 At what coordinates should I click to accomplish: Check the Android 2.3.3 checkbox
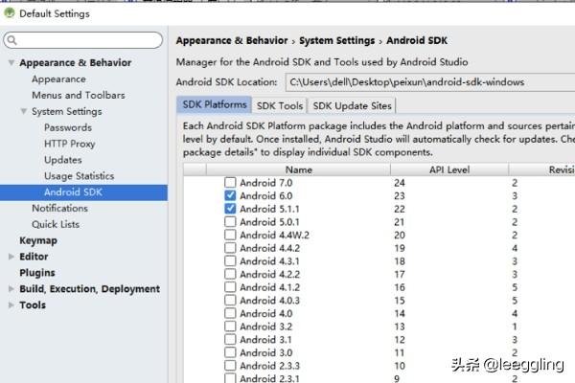[230, 366]
